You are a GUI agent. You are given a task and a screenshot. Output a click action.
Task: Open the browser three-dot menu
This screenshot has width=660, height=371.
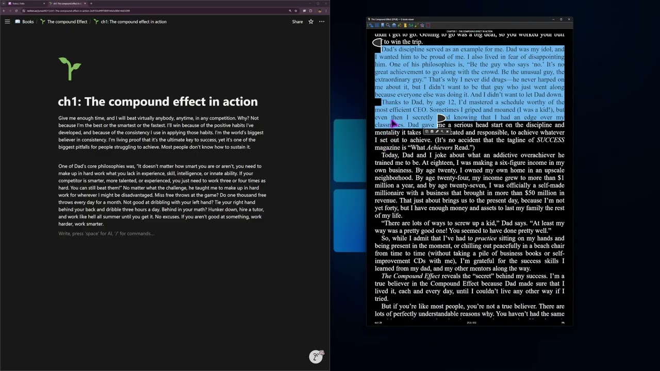click(x=325, y=10)
